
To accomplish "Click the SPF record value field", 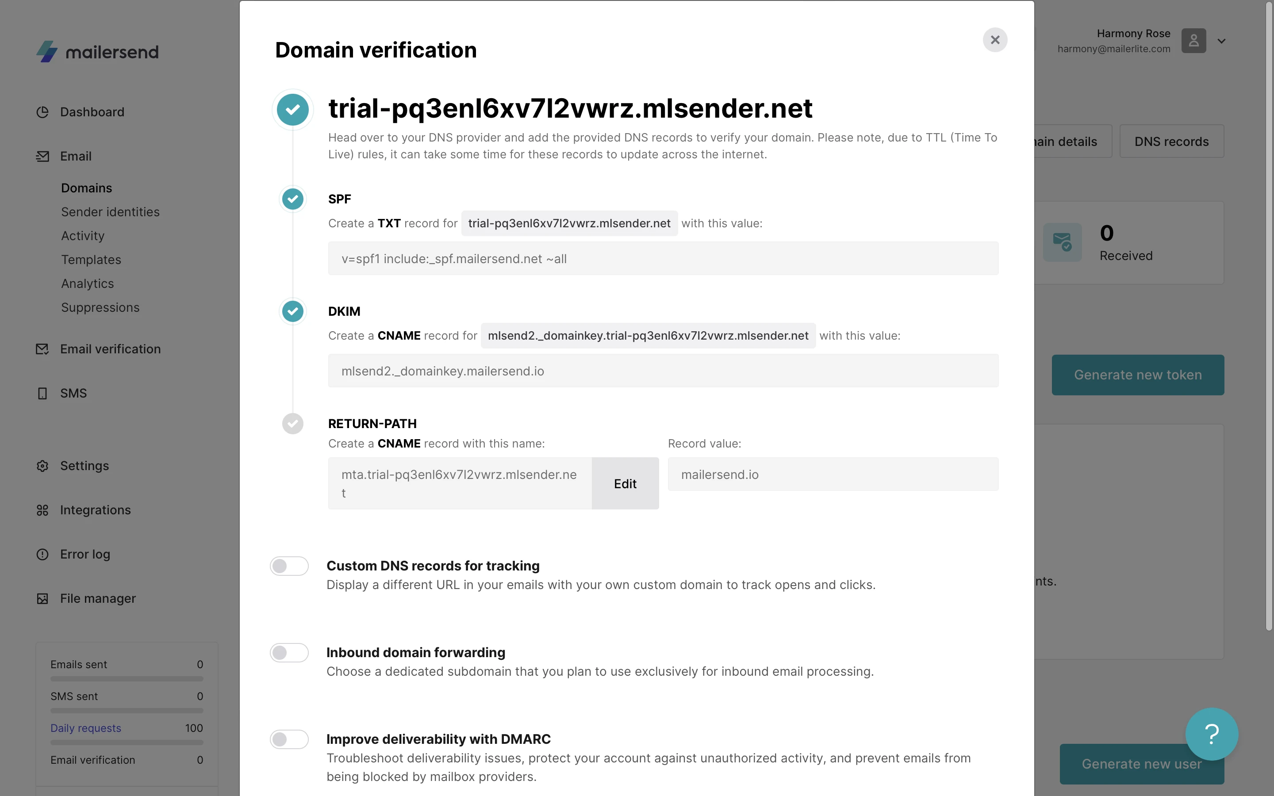I will click(x=663, y=259).
